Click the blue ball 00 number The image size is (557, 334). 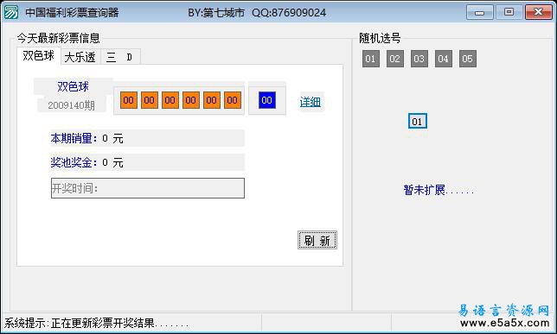[266, 100]
